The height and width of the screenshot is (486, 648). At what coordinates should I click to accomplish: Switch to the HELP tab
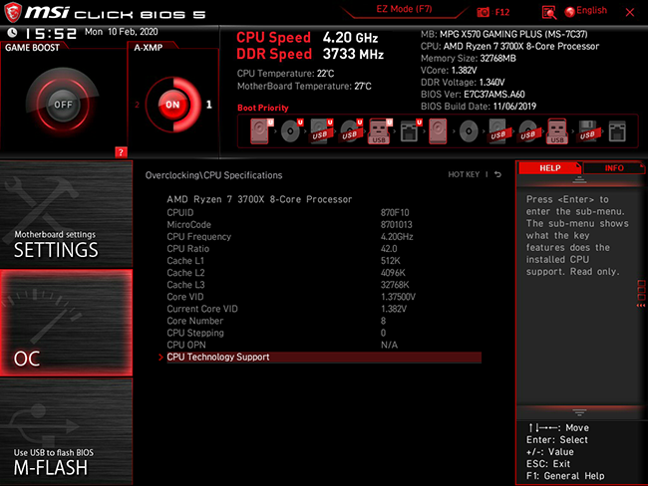pos(550,168)
